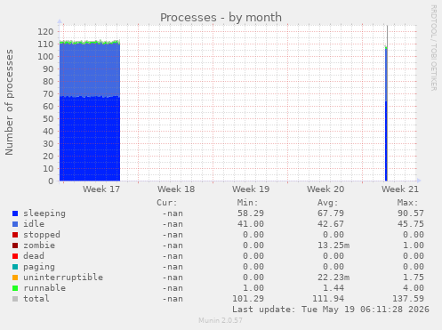The height and width of the screenshot is (330, 442).
Task: Click the total Min value 101.29
Action: 248,299
